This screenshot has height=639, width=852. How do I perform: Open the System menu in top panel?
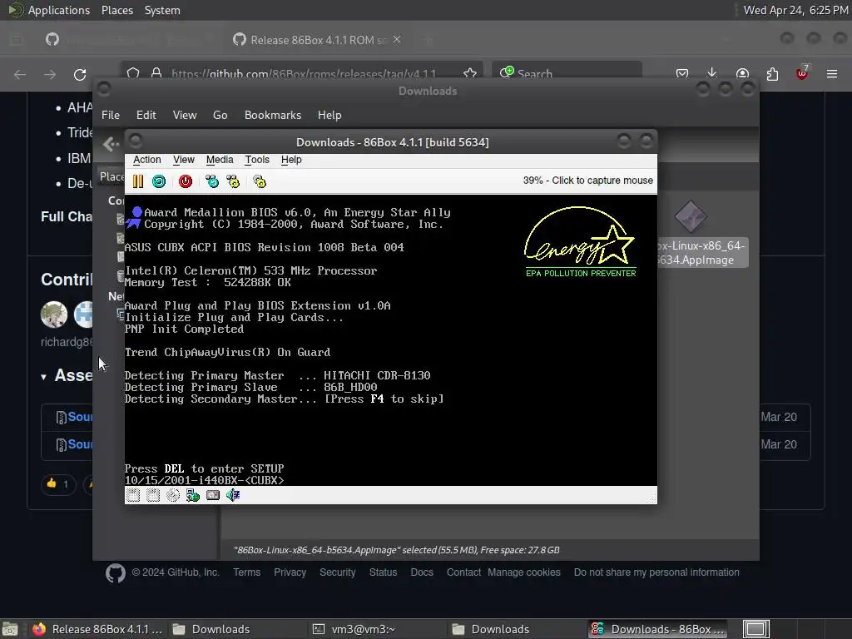pos(162,10)
